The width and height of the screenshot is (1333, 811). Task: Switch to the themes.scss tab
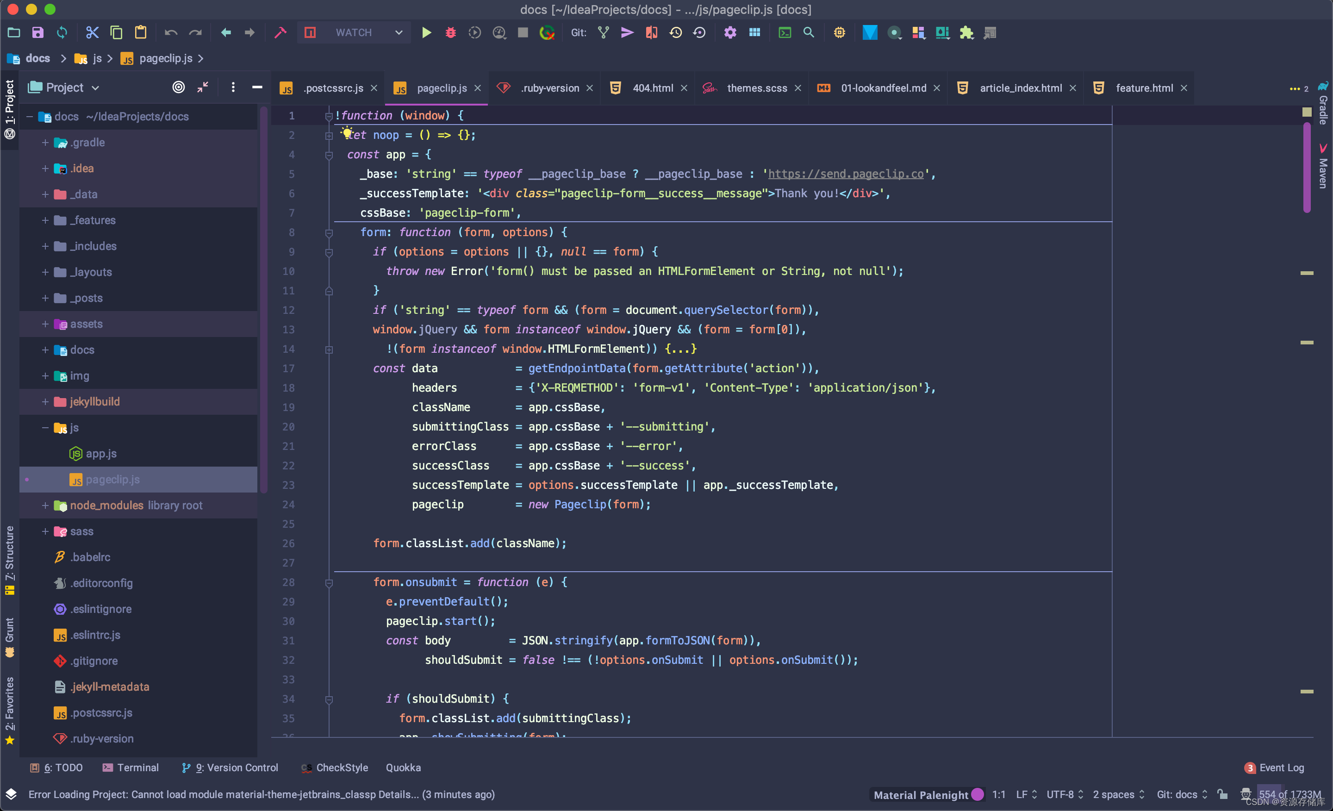pos(756,87)
